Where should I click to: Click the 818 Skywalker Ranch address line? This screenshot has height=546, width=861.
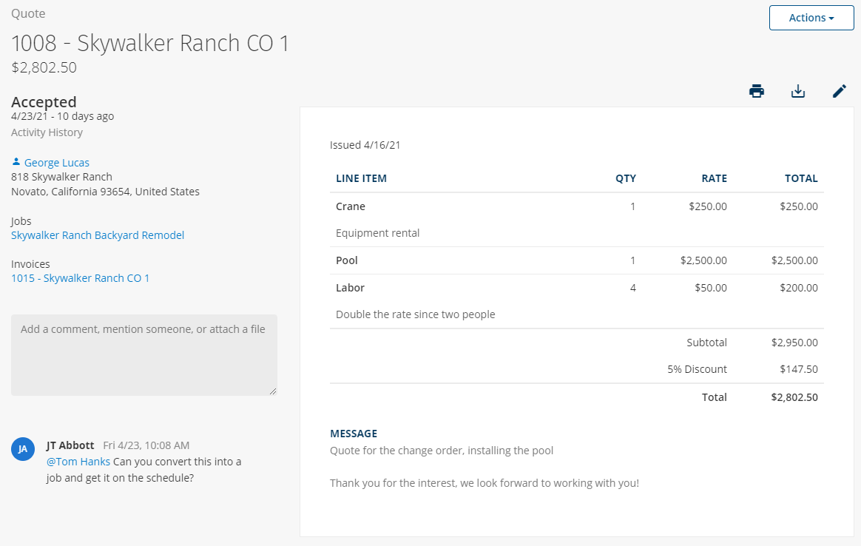click(61, 177)
